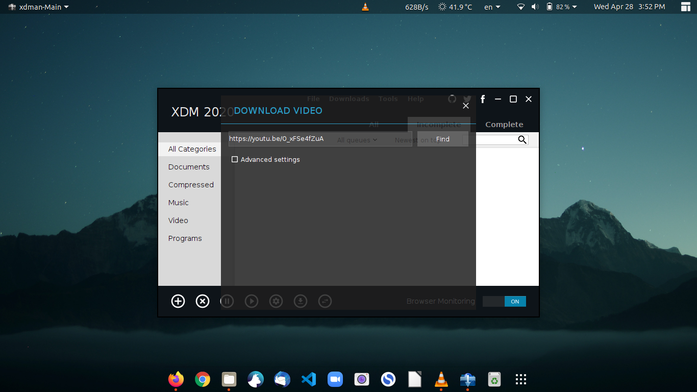This screenshot has height=392, width=697.
Task: Click the YouTube URL input field
Action: point(291,138)
